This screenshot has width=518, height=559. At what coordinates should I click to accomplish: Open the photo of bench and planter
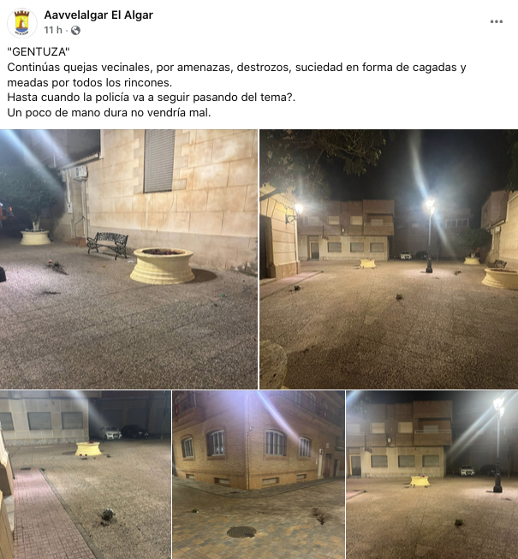pyautogui.click(x=128, y=259)
